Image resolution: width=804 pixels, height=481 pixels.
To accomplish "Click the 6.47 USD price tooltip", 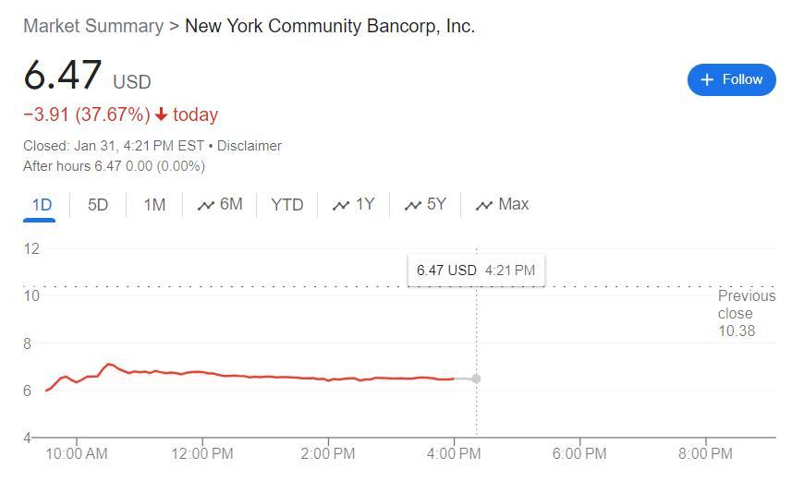I will 475,271.
